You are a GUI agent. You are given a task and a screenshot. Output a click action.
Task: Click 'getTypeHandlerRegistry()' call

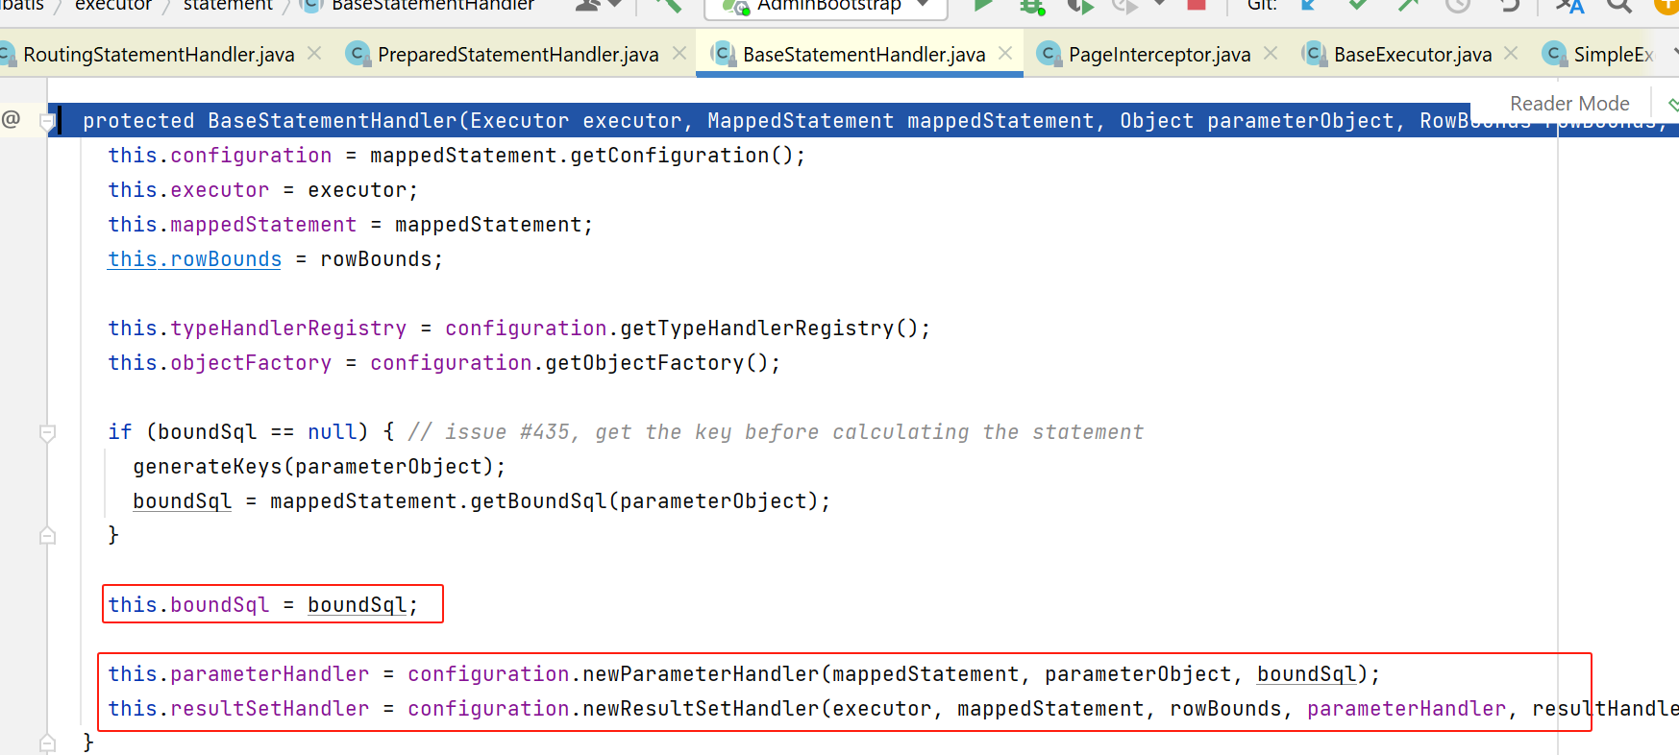coord(769,329)
